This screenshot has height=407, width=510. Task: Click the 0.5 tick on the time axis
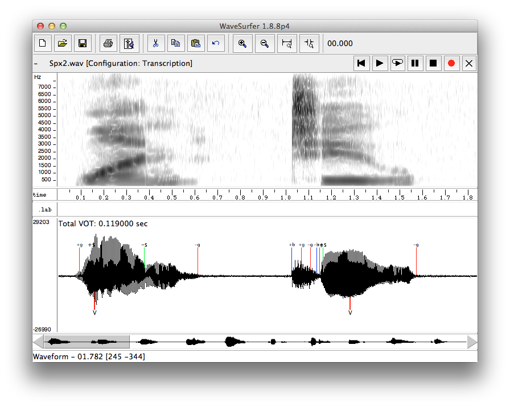(x=172, y=197)
